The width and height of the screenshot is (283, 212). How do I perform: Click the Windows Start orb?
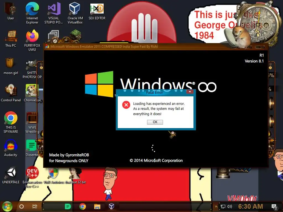tap(7, 206)
